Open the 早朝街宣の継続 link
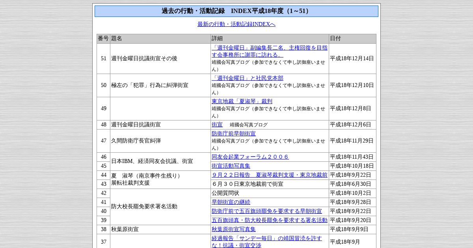This screenshot has width=473, height=248. (x=231, y=202)
